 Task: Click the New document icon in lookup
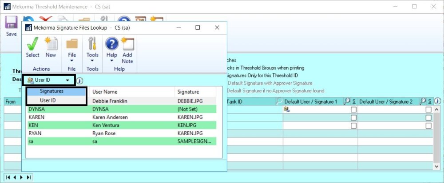pos(51,44)
